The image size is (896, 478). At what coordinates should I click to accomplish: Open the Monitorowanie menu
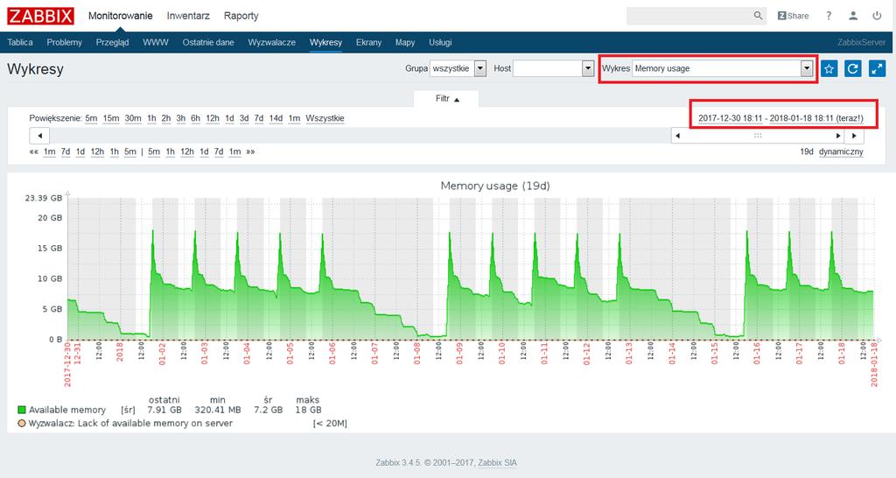click(120, 16)
